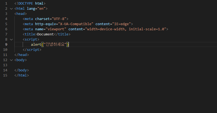Click the charset attribute name

[x=42, y=19]
